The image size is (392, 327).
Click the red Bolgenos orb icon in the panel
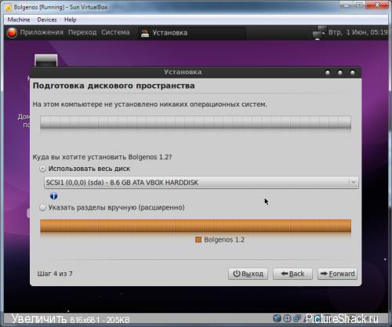click(12, 33)
